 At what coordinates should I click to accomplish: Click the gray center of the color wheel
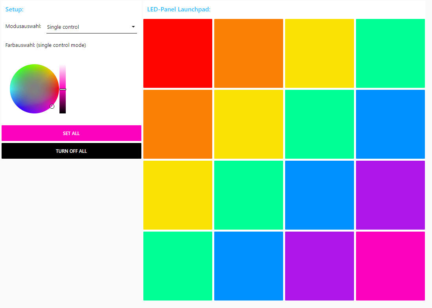tap(34, 89)
